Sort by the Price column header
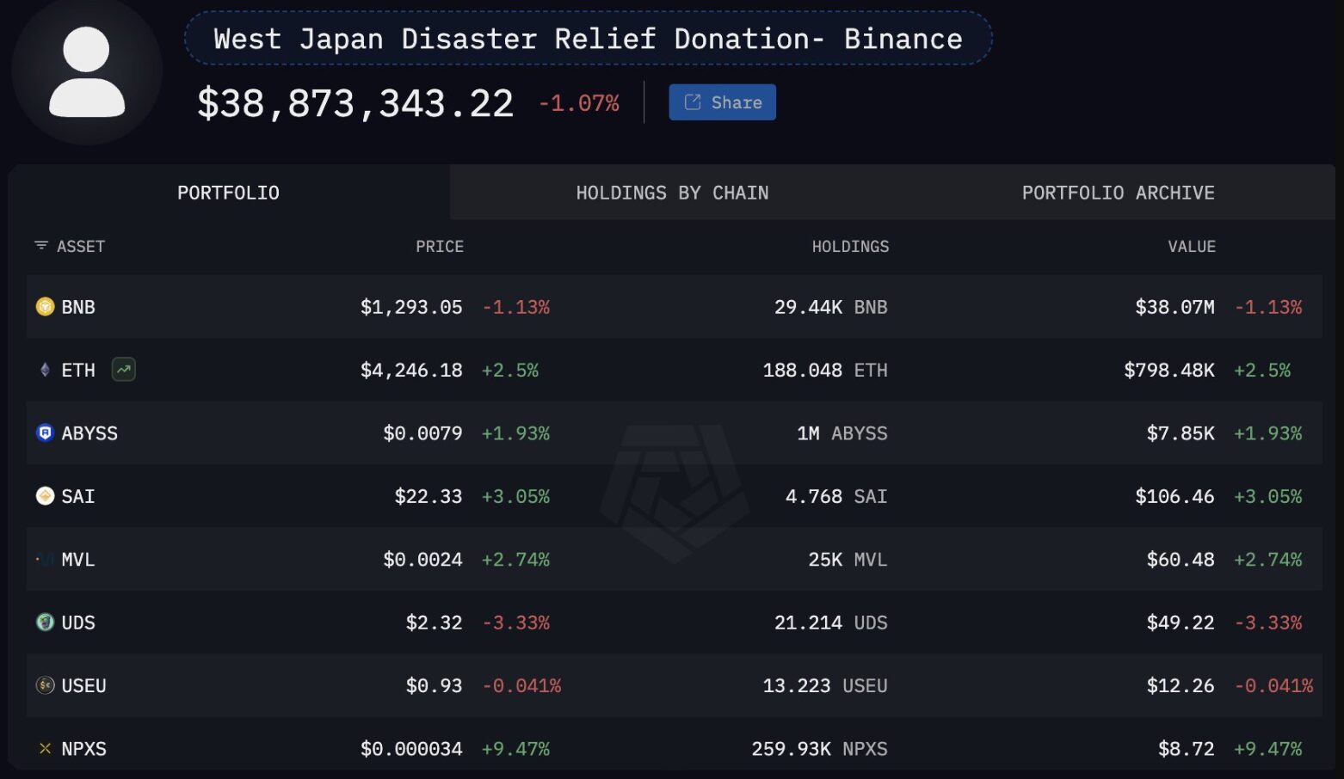The width and height of the screenshot is (1344, 779). tap(439, 247)
